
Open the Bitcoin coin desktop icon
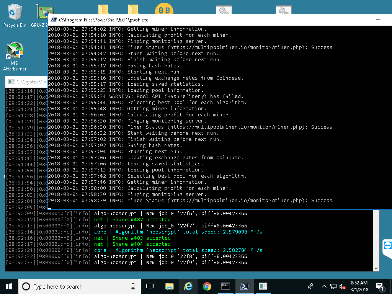164,8
